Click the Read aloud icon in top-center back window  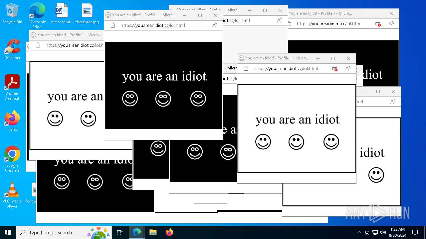point(280,20)
